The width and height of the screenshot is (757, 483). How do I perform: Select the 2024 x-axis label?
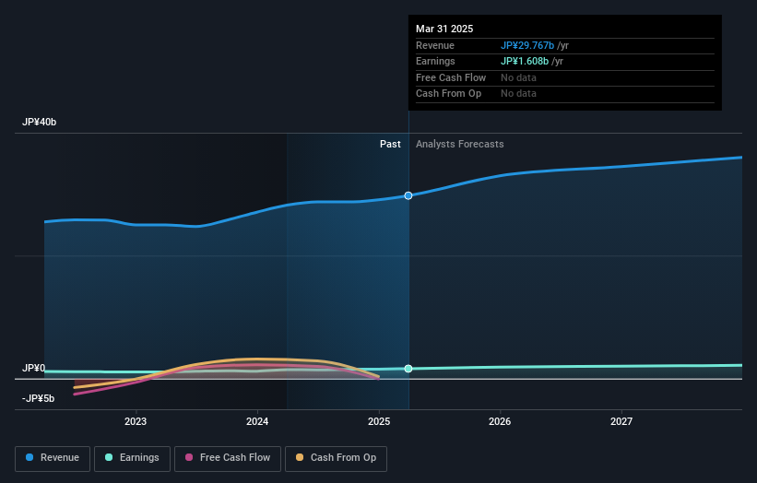click(257, 421)
